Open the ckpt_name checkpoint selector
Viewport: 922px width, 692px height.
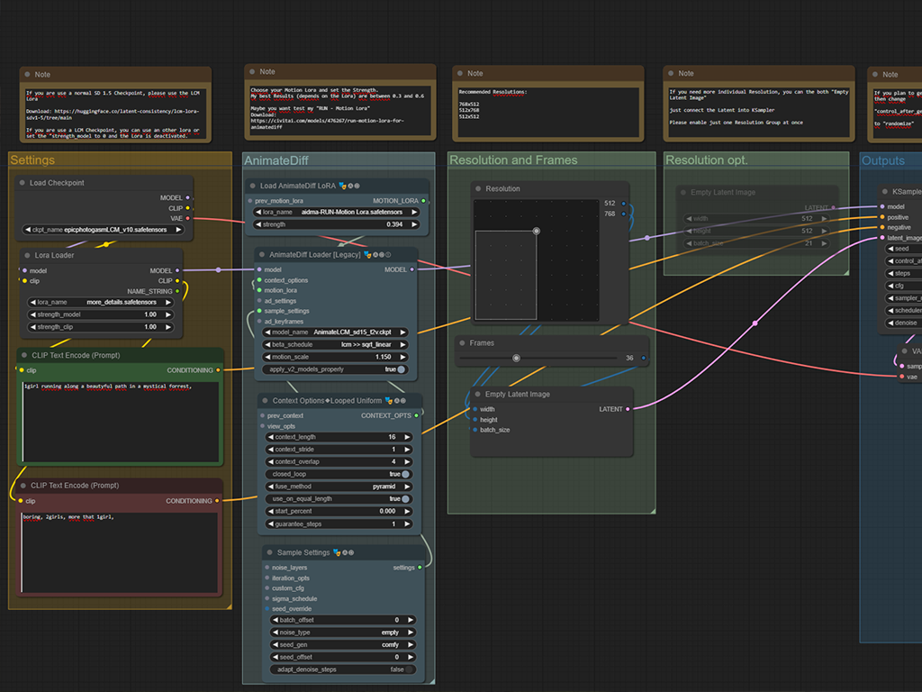[103, 230]
